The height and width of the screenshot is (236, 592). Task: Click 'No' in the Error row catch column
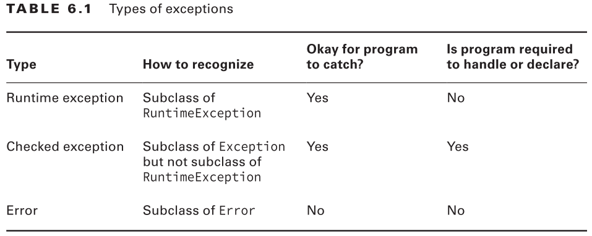click(315, 211)
